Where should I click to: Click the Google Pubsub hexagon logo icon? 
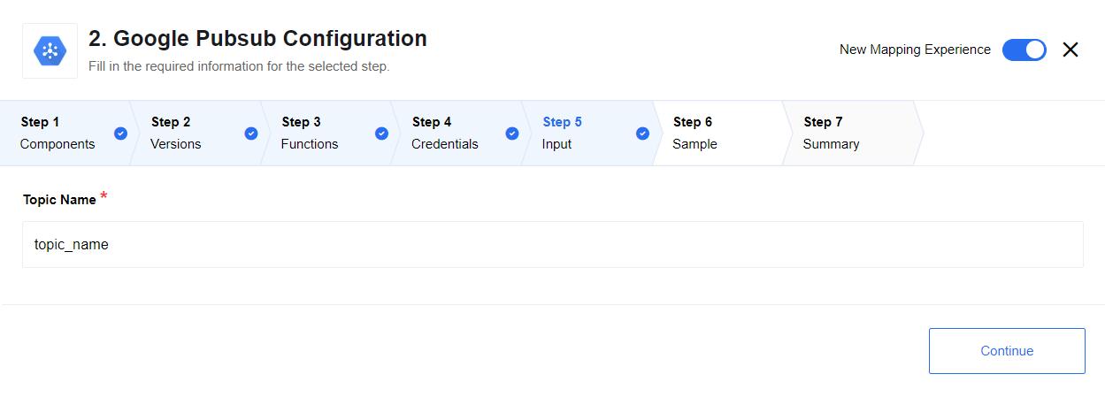pos(50,50)
